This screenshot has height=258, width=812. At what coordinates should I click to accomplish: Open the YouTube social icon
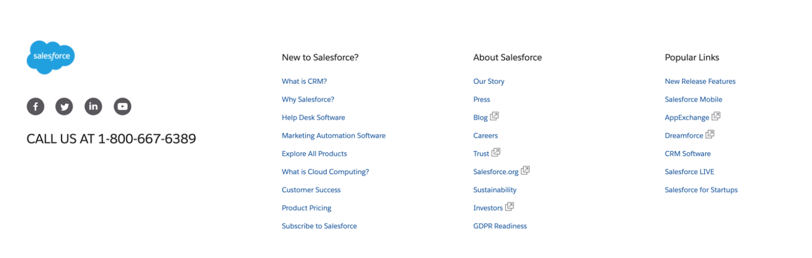[x=122, y=106]
